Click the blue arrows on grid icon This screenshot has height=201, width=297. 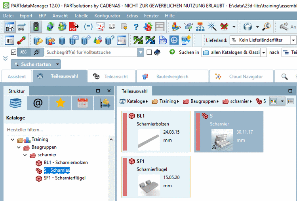150,40
